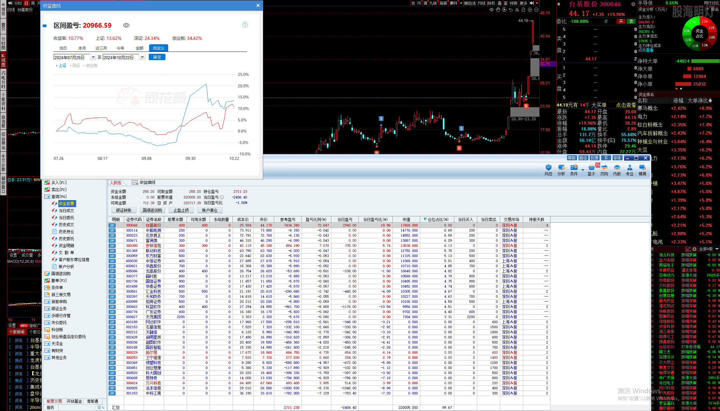720x411 pixels.
Task: Click the 国债逆回购 button
Action: tap(152, 210)
